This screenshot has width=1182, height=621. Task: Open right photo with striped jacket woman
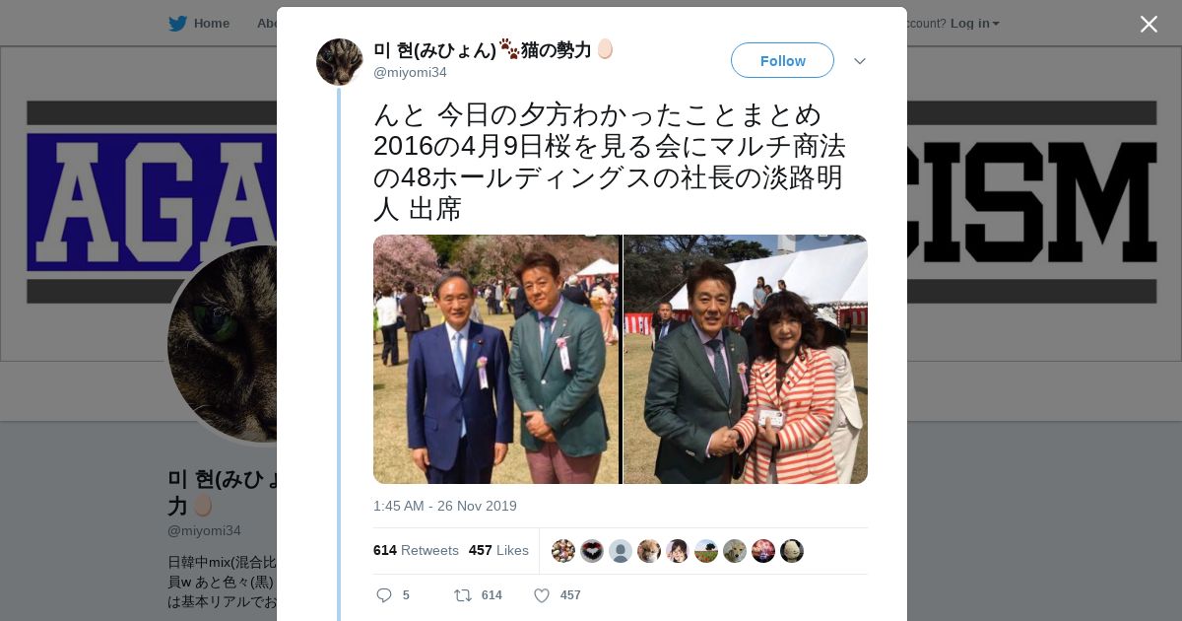click(746, 359)
